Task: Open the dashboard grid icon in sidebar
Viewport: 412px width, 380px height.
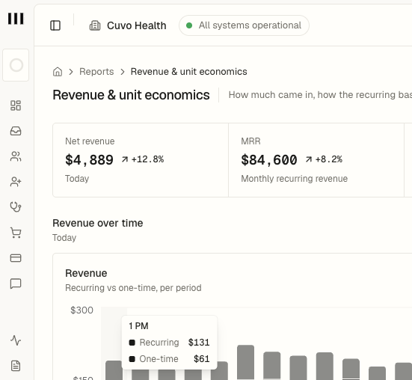Action: [16, 105]
